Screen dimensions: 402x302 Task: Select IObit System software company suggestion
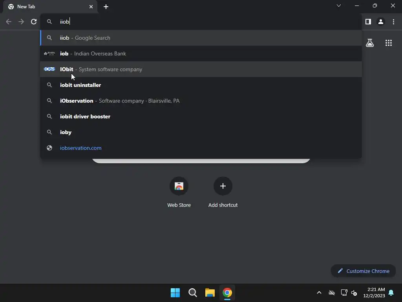tap(201, 69)
